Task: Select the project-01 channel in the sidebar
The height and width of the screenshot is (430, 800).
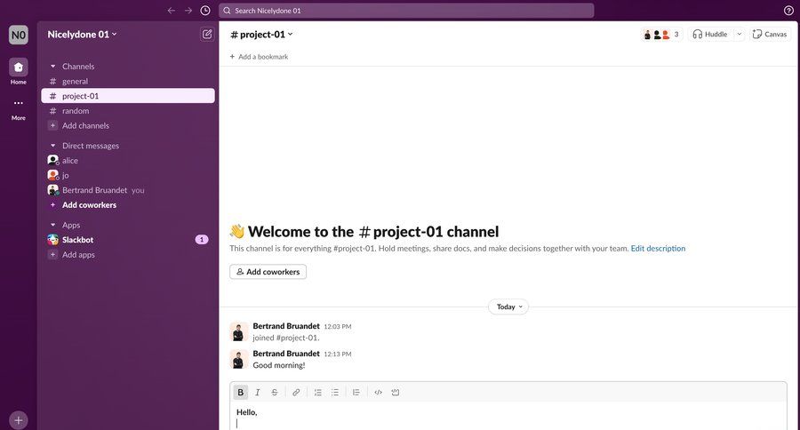Action: (x=128, y=96)
